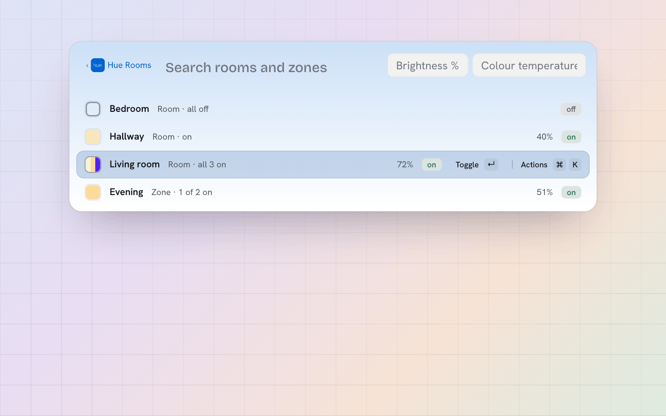Go back using the left chevron
Viewport: 666px width, 416px height.
[87, 66]
